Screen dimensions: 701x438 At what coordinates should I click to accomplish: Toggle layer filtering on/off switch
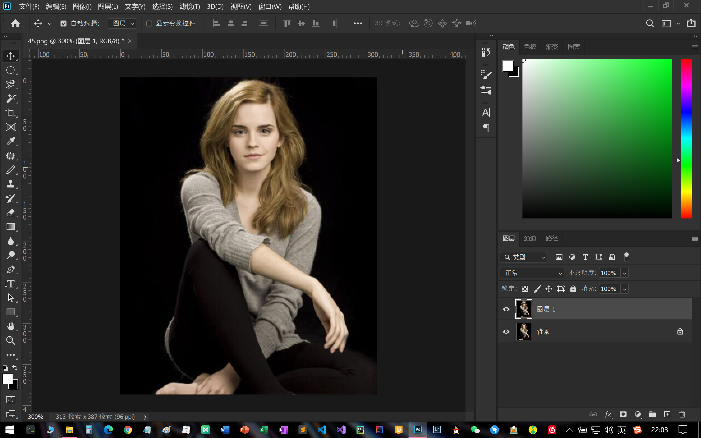point(626,257)
